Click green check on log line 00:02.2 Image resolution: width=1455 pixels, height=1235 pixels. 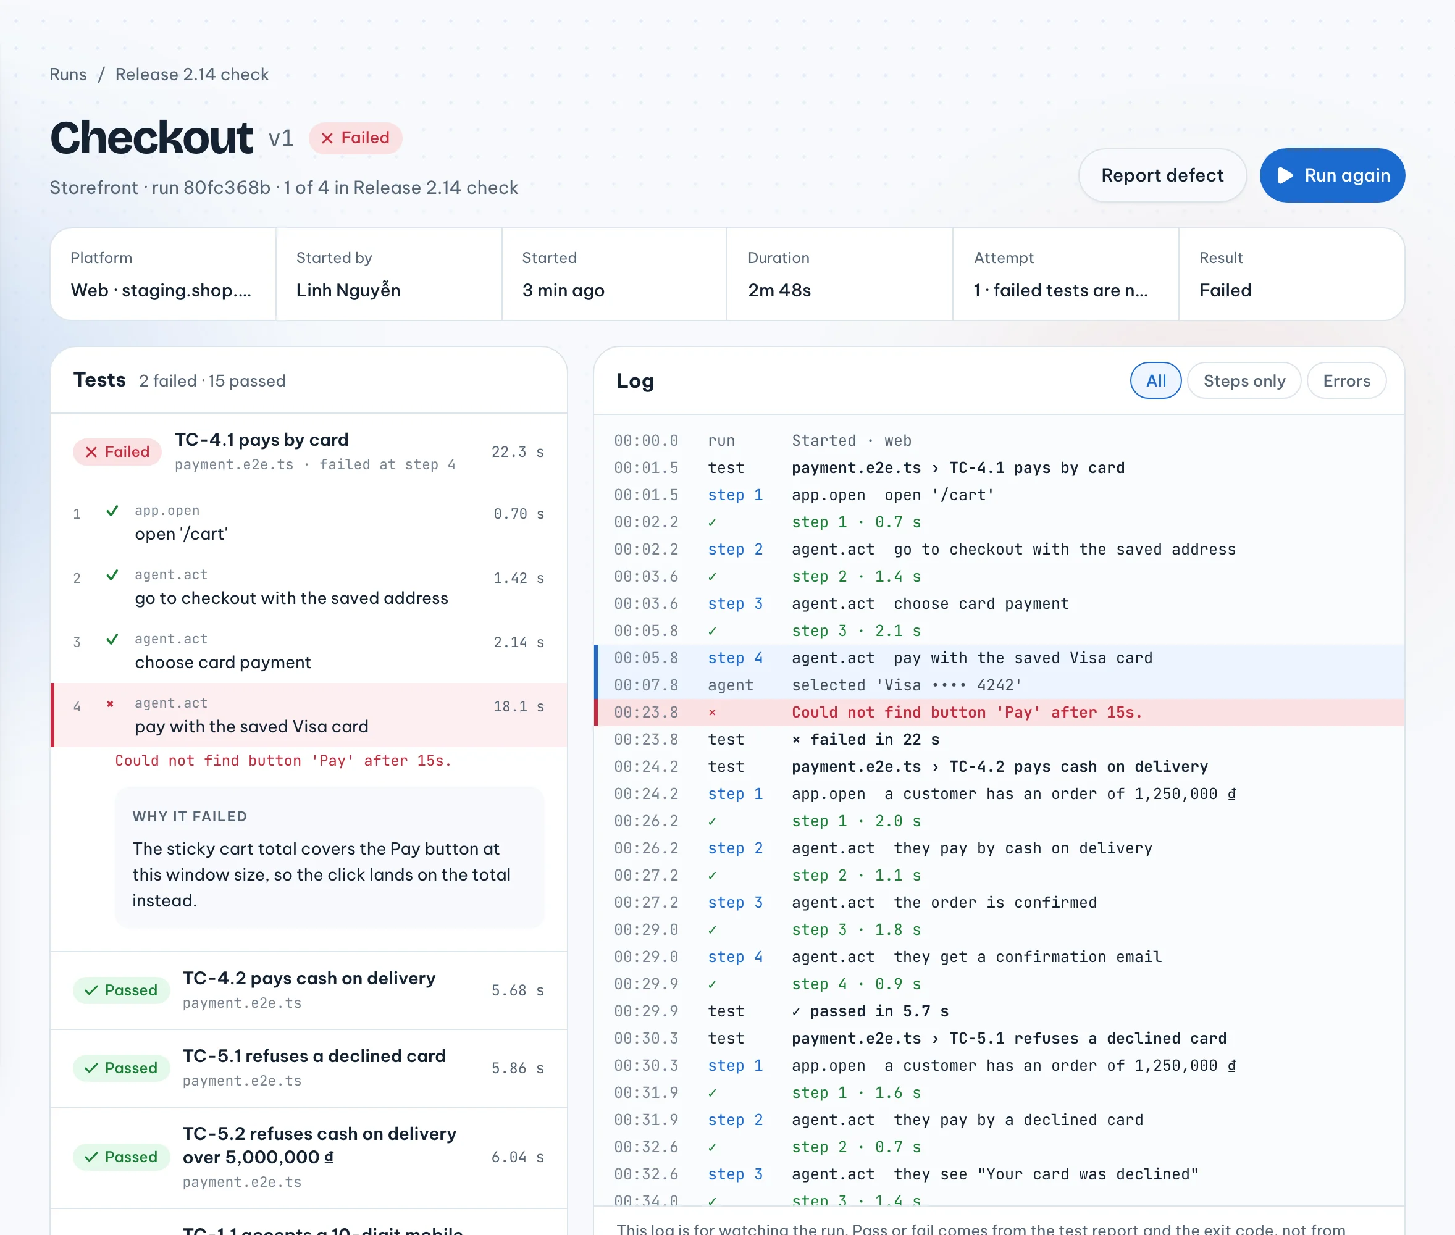tap(712, 522)
